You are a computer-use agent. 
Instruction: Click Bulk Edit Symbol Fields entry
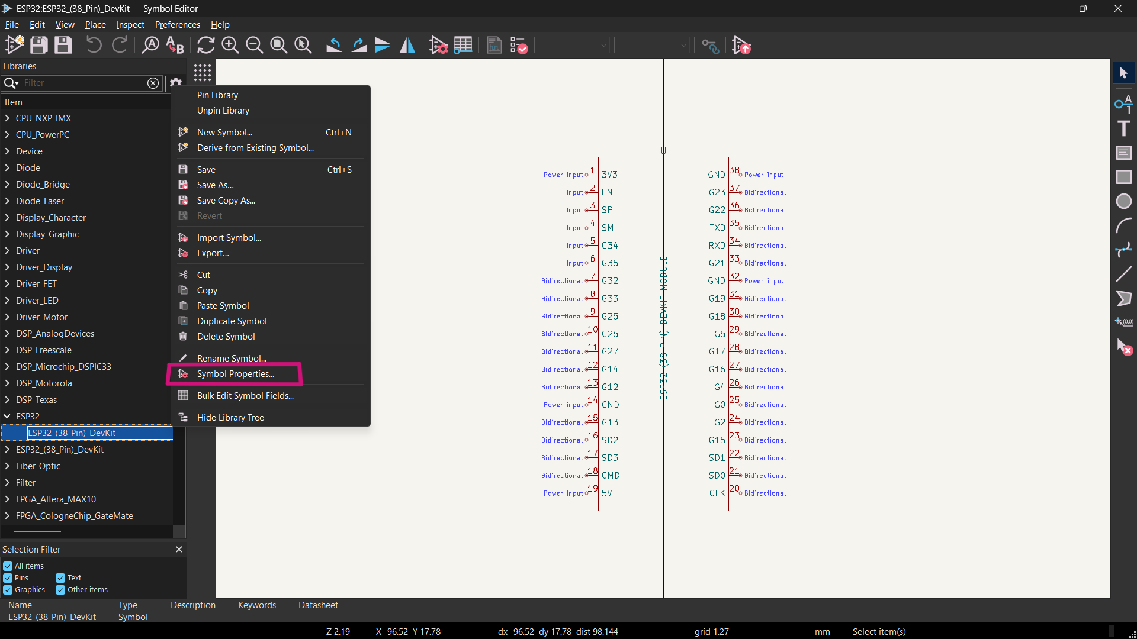(271, 396)
